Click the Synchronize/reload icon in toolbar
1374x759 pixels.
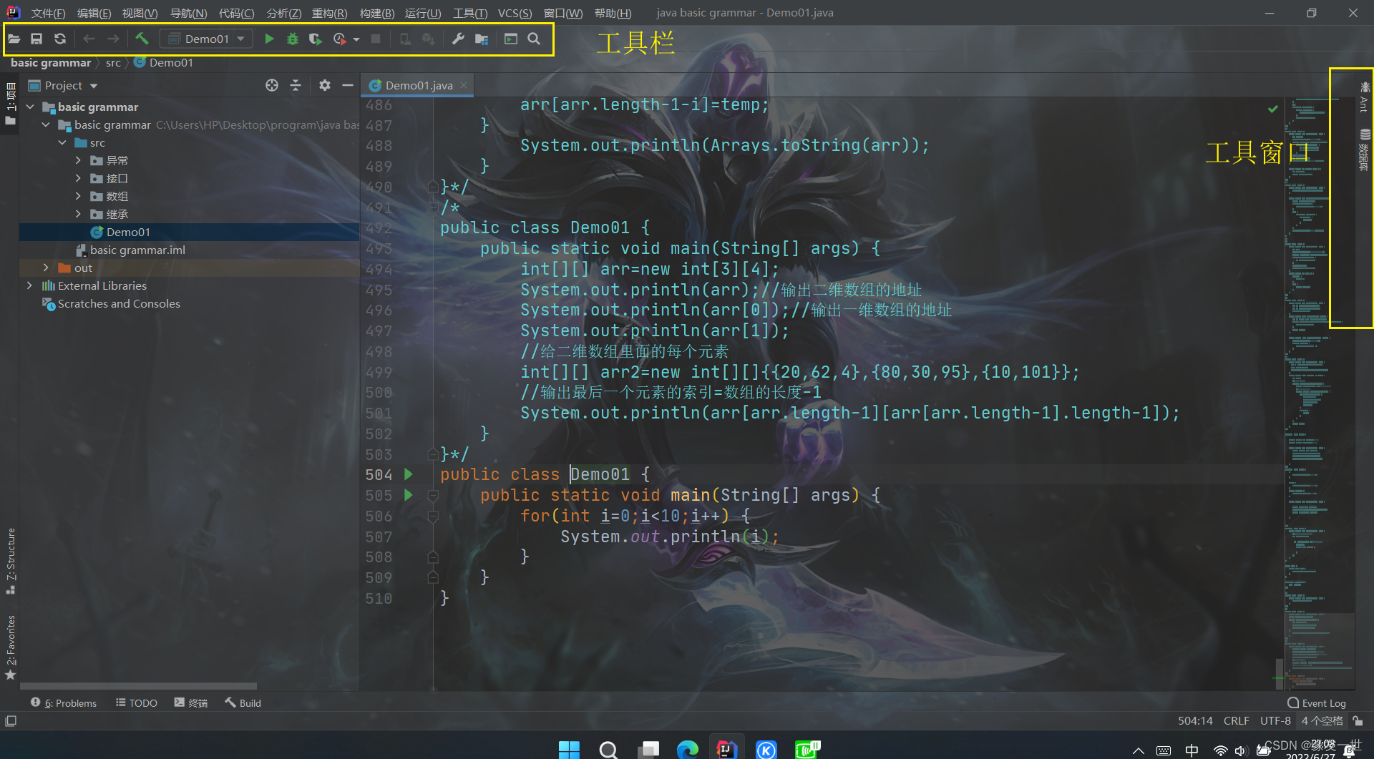(x=60, y=39)
